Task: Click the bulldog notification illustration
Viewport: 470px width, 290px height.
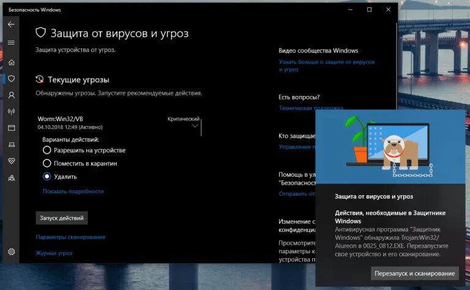Action: [390, 147]
